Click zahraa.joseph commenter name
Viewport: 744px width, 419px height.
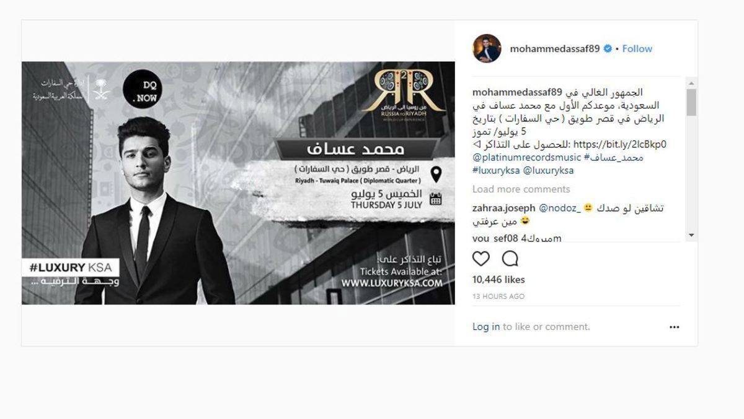coord(501,209)
